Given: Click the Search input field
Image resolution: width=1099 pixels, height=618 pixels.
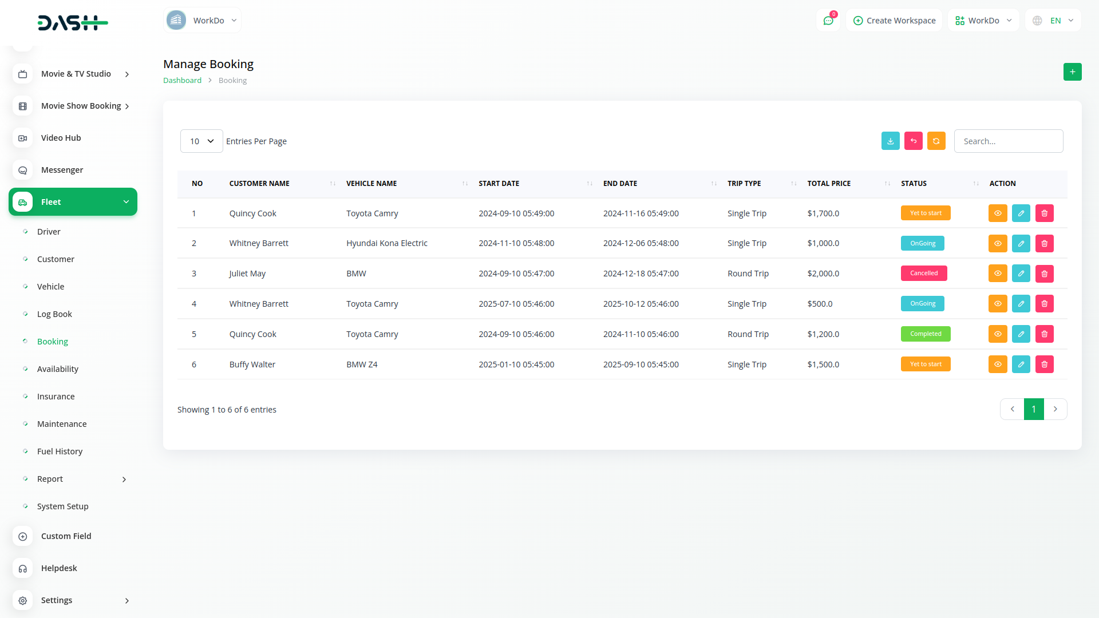Looking at the screenshot, I should pos(1008,141).
